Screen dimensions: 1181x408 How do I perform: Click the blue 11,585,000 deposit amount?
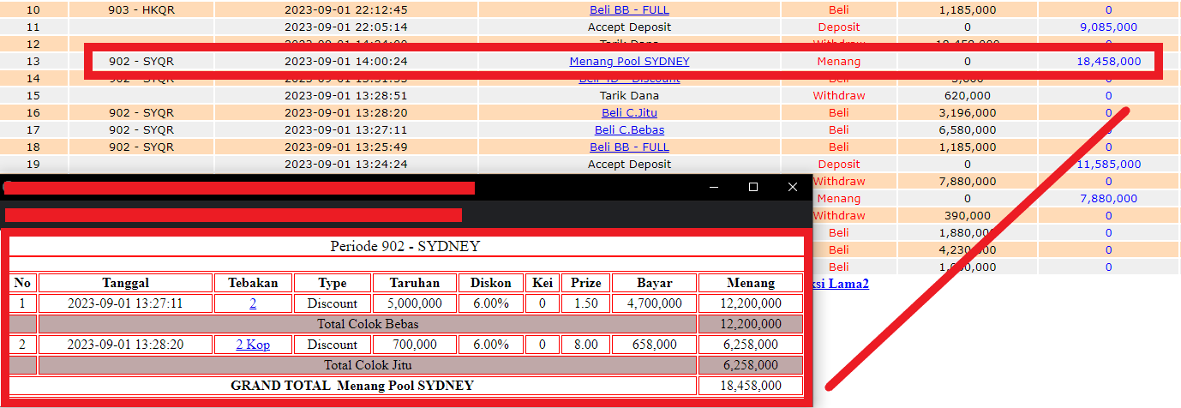1108,165
